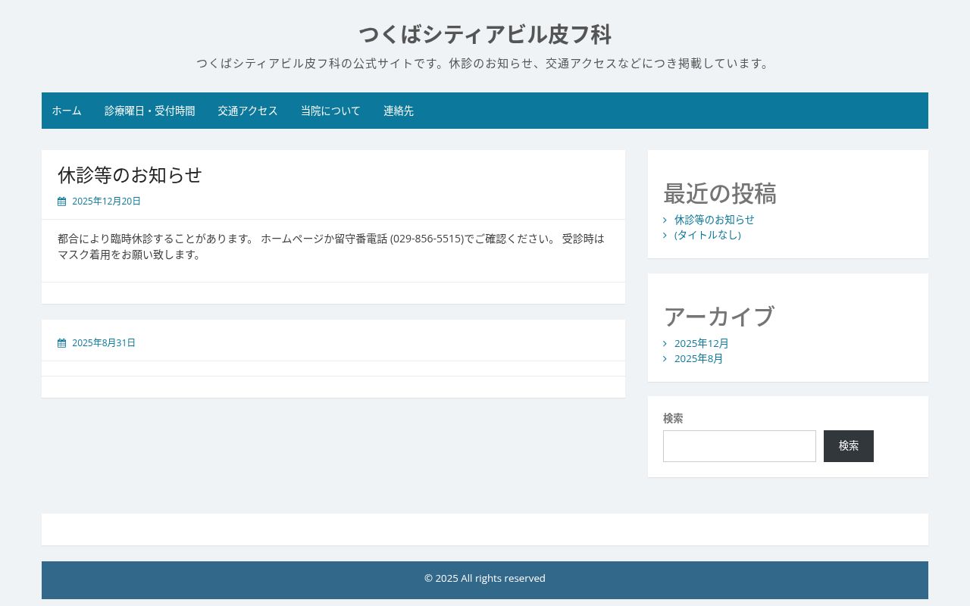970x606 pixels.
Task: Go to 診療曜日・受付時間 page
Action: point(150,111)
